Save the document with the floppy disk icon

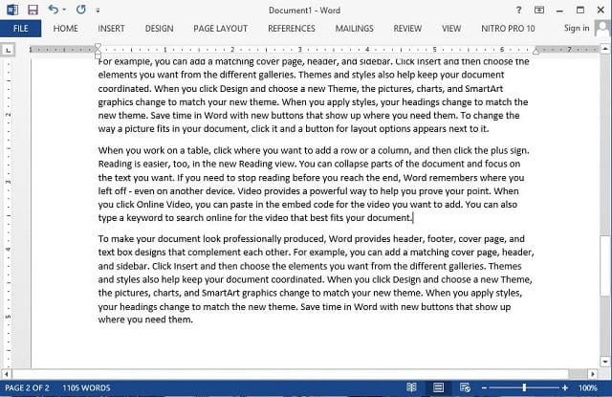click(x=33, y=10)
